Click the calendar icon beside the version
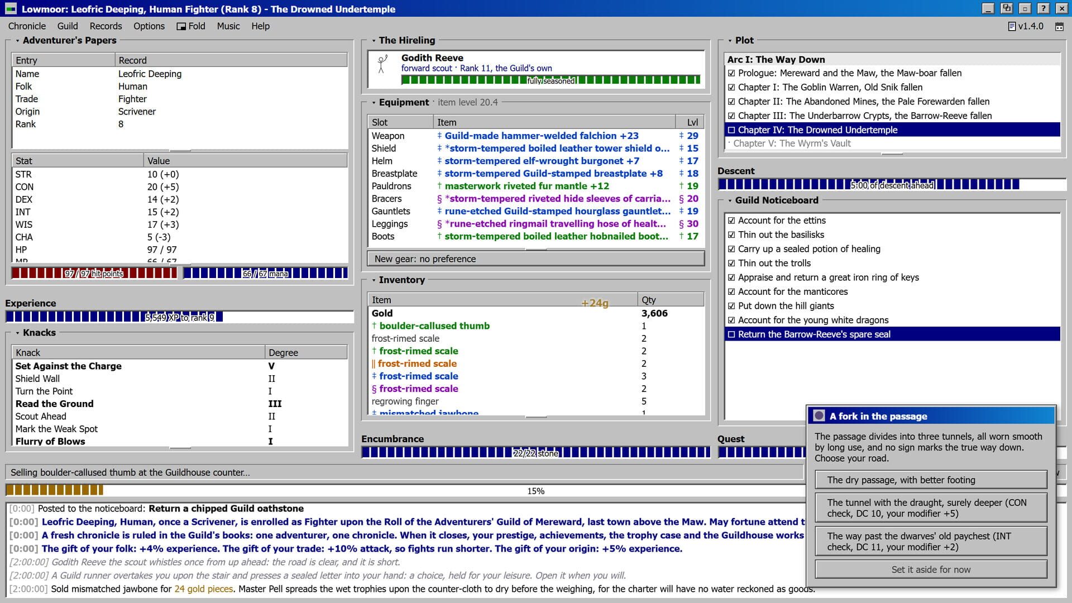Image resolution: width=1072 pixels, height=603 pixels. pos(1059,26)
